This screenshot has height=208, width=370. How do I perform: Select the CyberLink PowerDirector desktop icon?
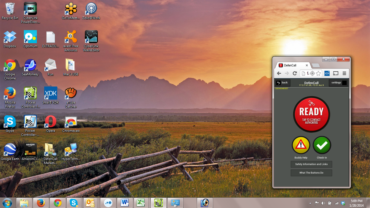(x=30, y=13)
